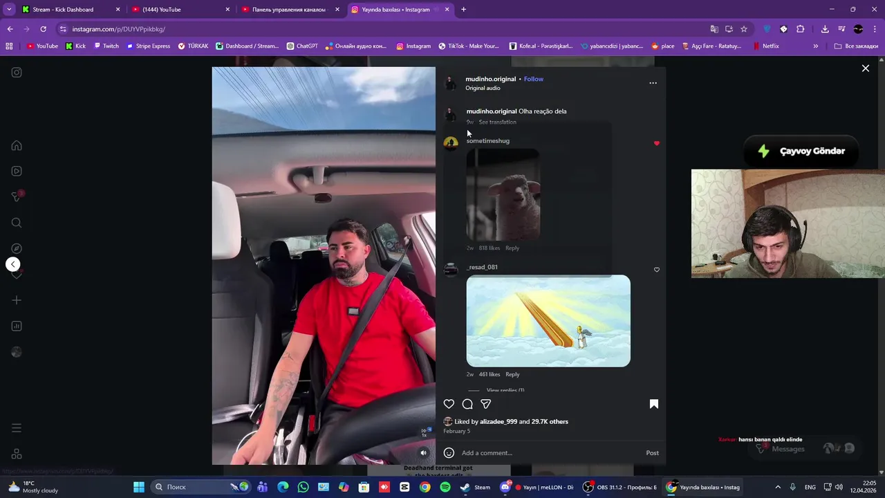885x498 pixels.
Task: Open the emoji picker beside comment field
Action: click(x=449, y=453)
